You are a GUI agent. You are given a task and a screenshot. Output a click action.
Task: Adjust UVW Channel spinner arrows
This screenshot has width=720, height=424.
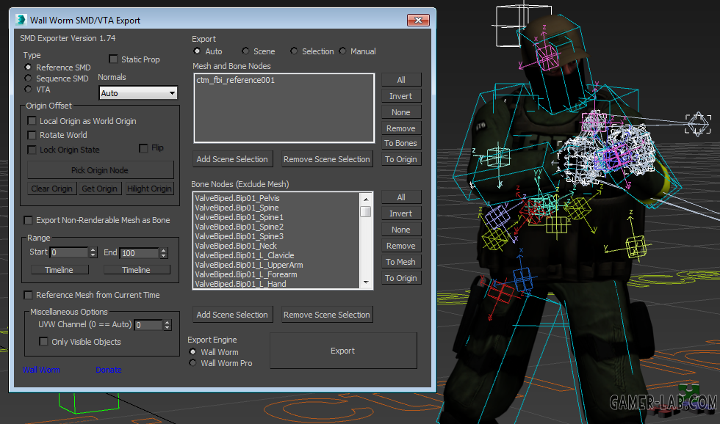(x=168, y=325)
